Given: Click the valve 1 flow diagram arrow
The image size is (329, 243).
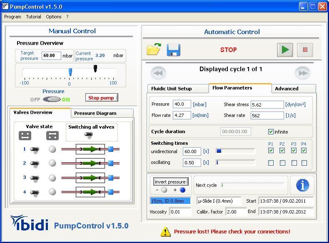Looking at the screenshot, I should 90,149.
